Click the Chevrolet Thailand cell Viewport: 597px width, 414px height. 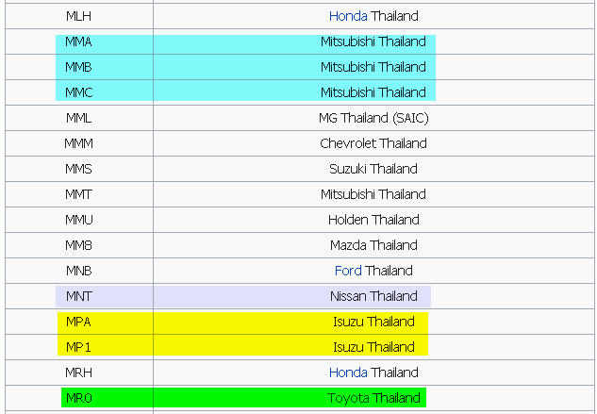373,143
